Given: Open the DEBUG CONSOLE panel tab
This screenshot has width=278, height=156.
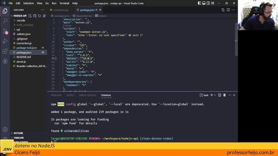Looking at the screenshot, I should pyautogui.click(x=88, y=95).
